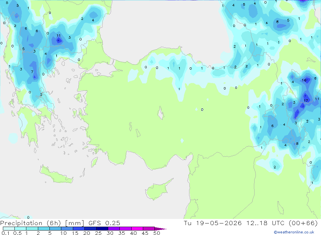Pick the 10–15 mm legend color swatch
The height and width of the screenshot is (235, 321).
(x=67, y=229)
